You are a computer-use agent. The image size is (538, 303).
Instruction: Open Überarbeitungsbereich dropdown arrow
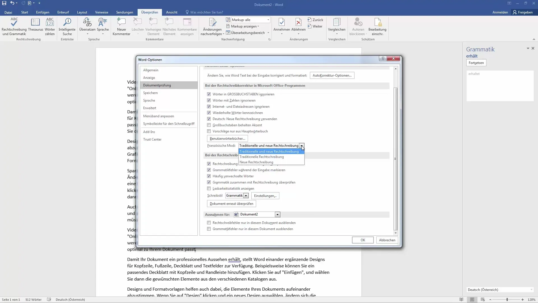coord(268,33)
